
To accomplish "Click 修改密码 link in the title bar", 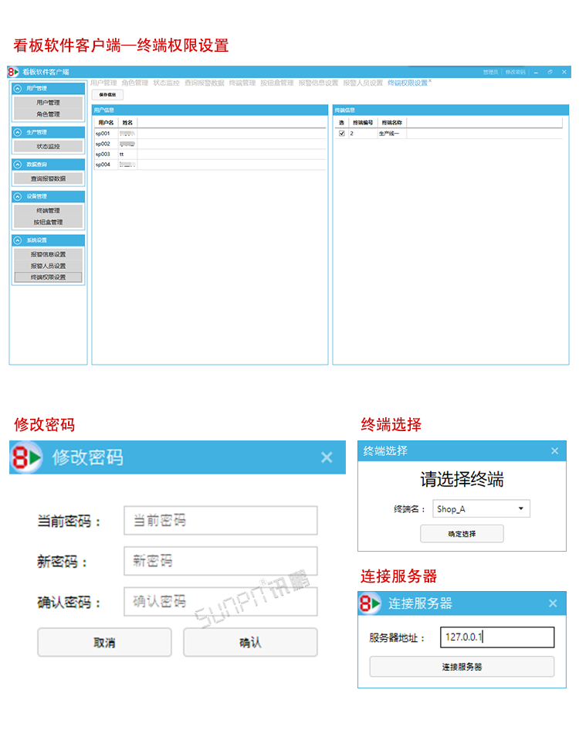I will 516,72.
